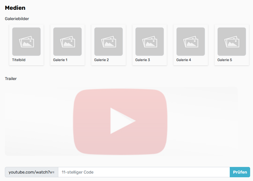Select the Galerie 1 image placeholder

pos(67,42)
